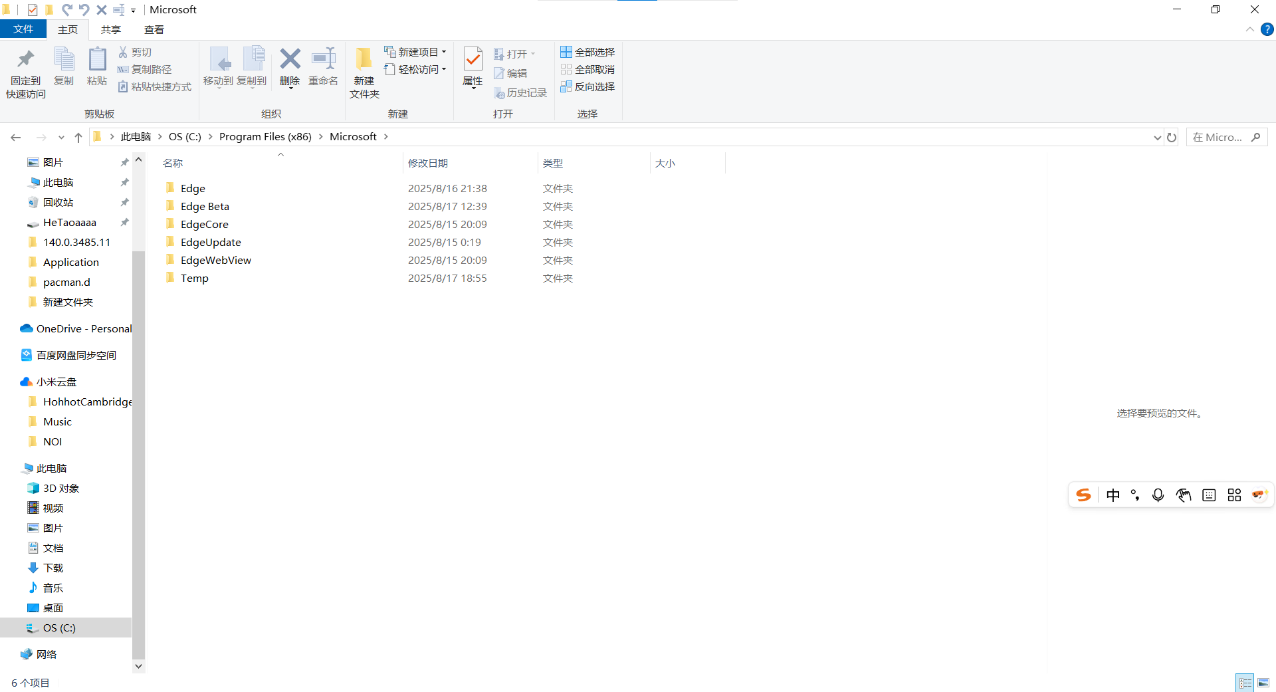Switch to the 主页 ribbon tab
Image resolution: width=1276 pixels, height=692 pixels.
tap(68, 29)
